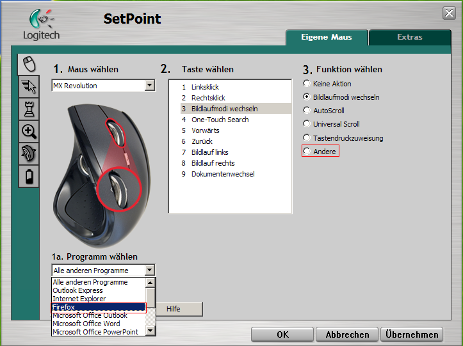Open the pointer movement settings icon

click(29, 87)
